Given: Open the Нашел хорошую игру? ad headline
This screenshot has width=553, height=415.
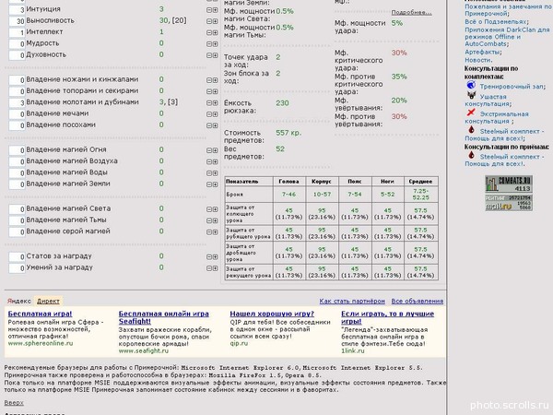Looking at the screenshot, I should click(272, 314).
